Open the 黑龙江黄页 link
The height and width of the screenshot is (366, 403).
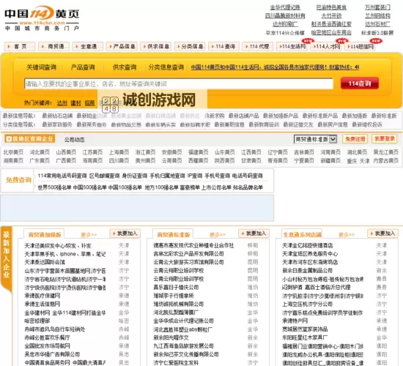click(x=385, y=152)
